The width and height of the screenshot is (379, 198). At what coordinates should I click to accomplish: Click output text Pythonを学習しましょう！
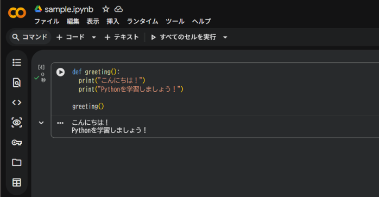click(x=109, y=130)
